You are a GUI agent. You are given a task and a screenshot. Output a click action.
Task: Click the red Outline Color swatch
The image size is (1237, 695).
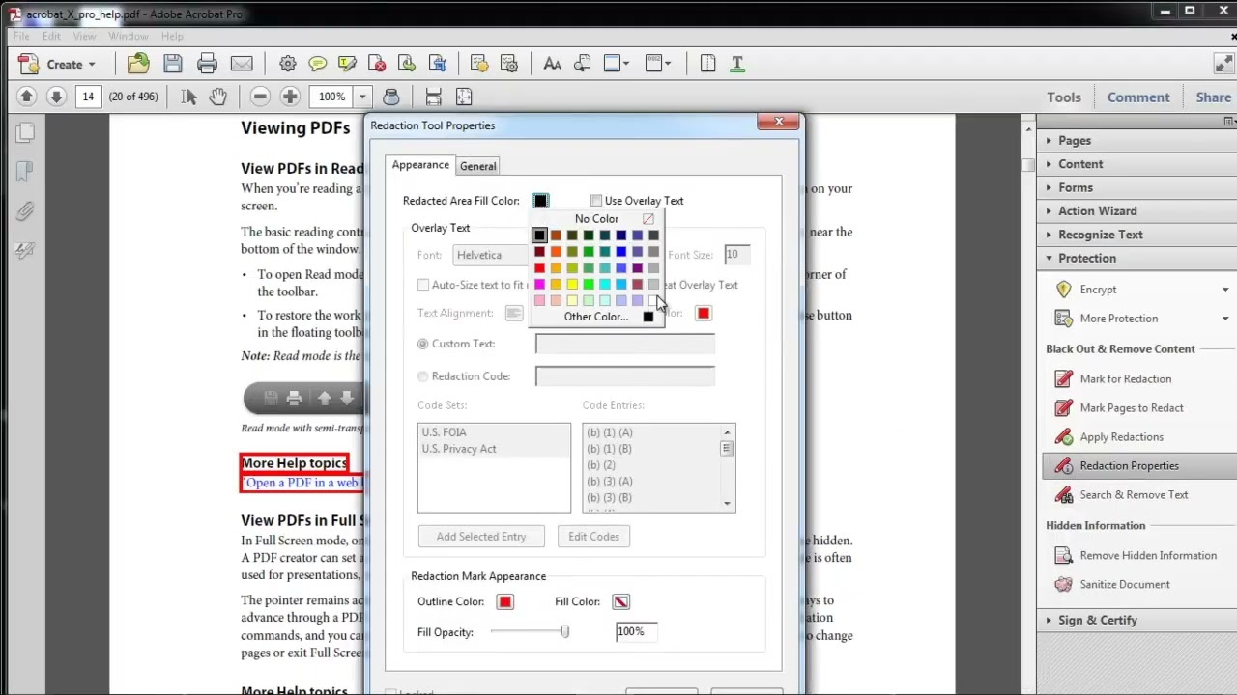coord(504,602)
